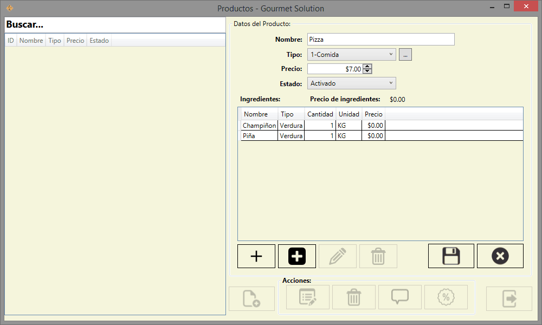Click the percent discount badge icon

pyautogui.click(x=446, y=297)
